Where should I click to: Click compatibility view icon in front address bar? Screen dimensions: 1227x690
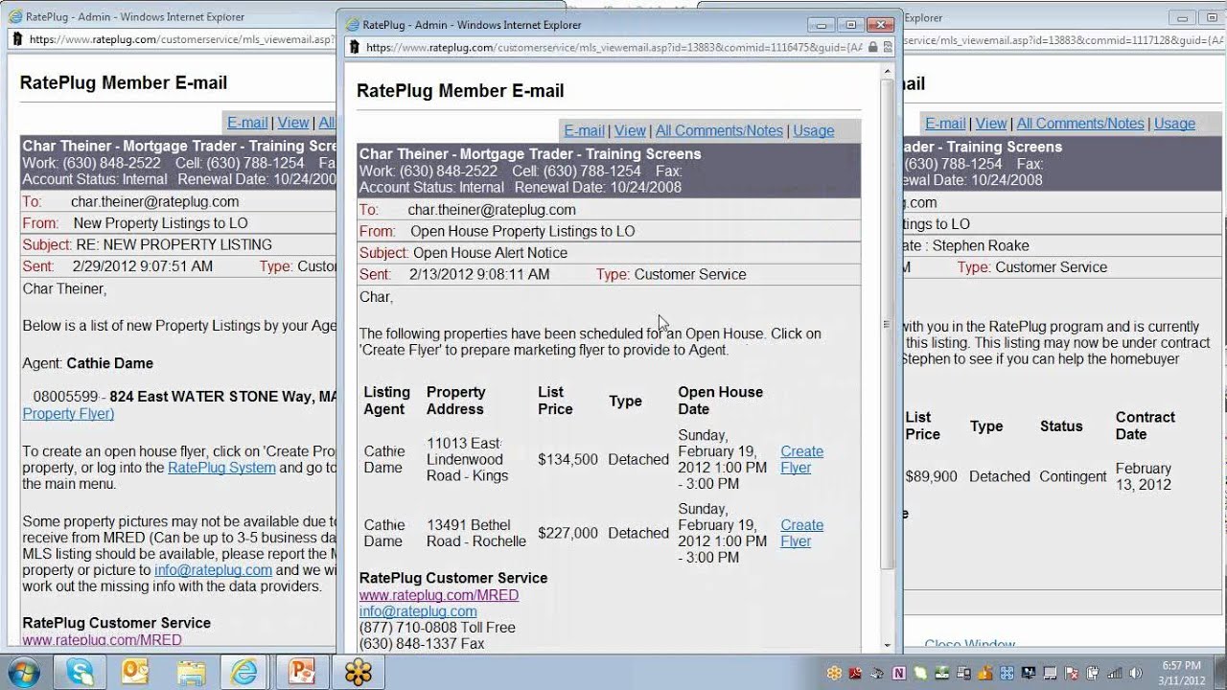point(888,46)
